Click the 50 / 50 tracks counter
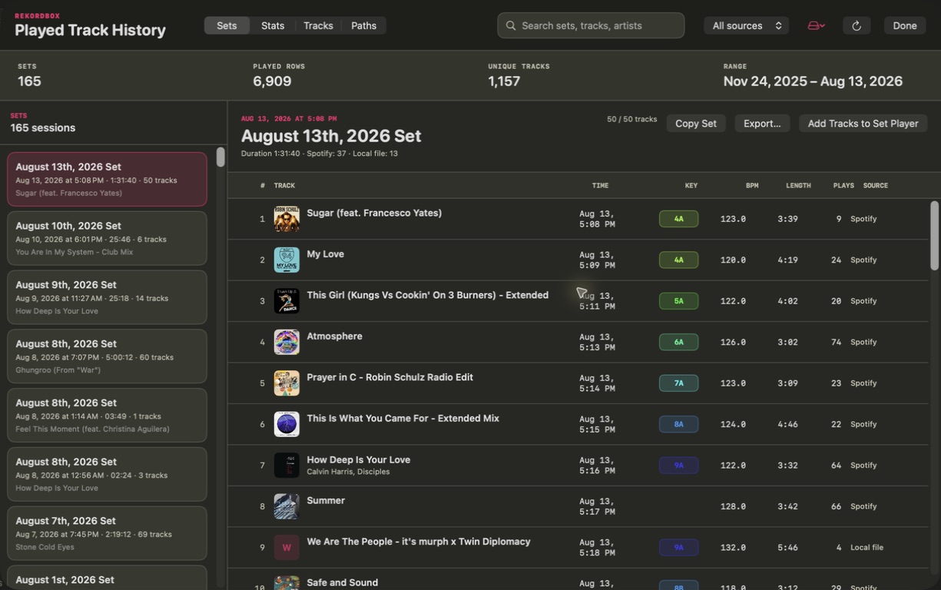This screenshot has height=590, width=941. (631, 119)
